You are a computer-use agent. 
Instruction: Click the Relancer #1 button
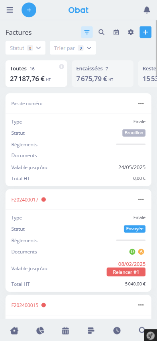point(126,272)
